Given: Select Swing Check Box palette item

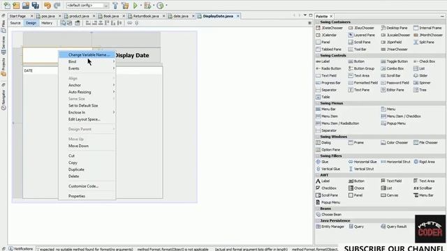Looking at the screenshot, I should (x=424, y=61).
